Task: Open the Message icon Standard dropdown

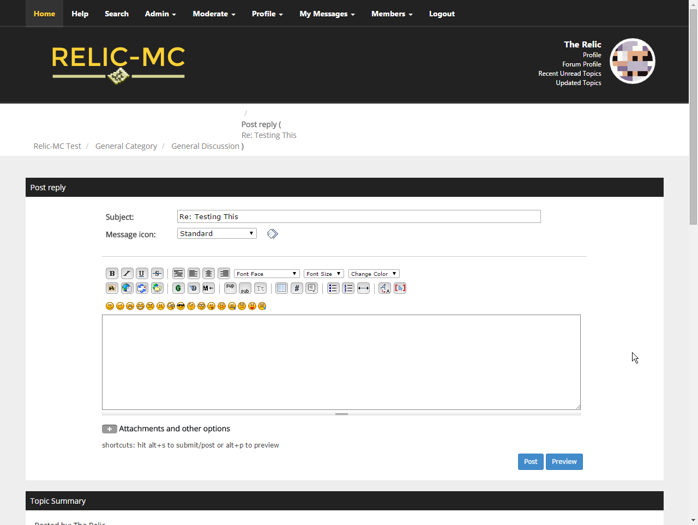Action: (217, 233)
